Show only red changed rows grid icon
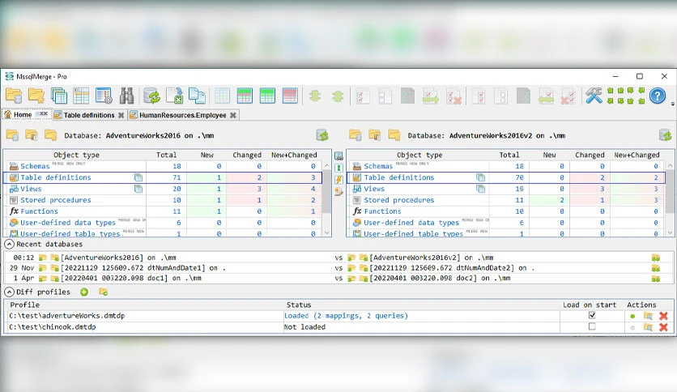Image resolution: width=677 pixels, height=392 pixels. (290, 96)
